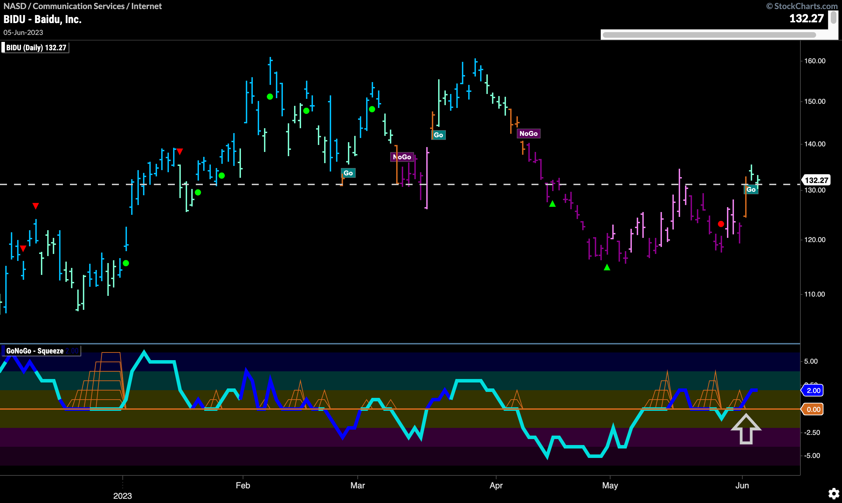Click the 5.00 oscillator axis label
The width and height of the screenshot is (842, 503).
point(811,361)
